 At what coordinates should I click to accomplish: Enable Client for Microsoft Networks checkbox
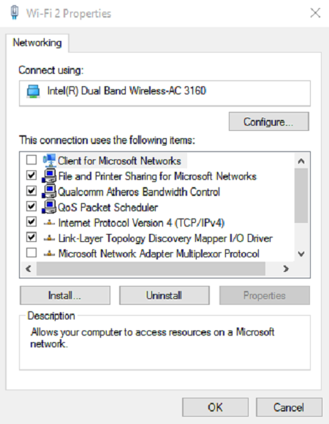pyautogui.click(x=31, y=160)
